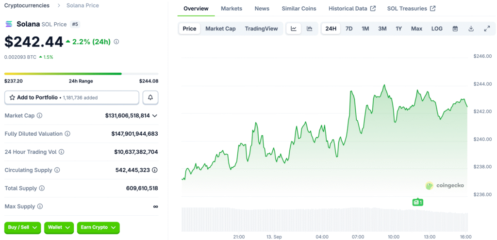497x240 pixels.
Task: Expand the Market Cap value chevron
Action: 155,116
